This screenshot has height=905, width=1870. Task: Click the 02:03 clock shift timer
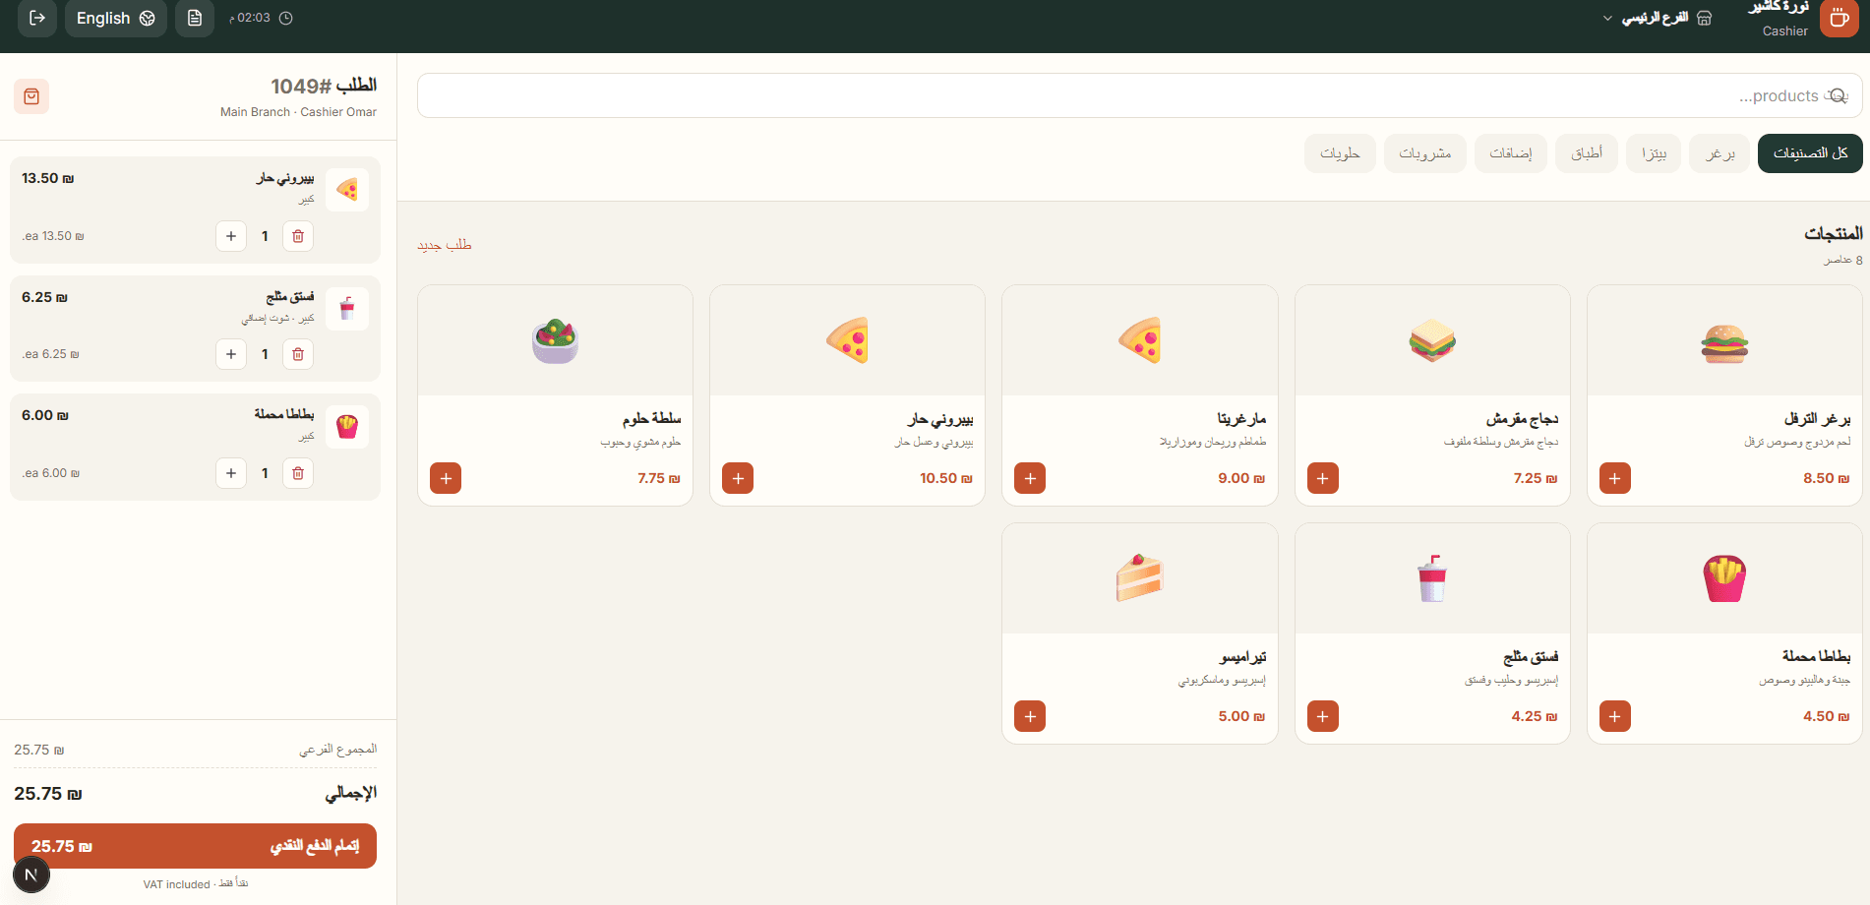pos(262,18)
